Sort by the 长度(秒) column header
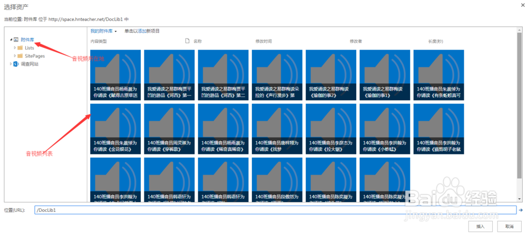Screen dimensions: 527x233 click(436, 41)
